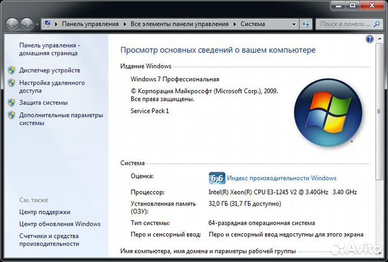The image size is (388, 262).
Task: Select the Система breadcrumb
Action: (253, 24)
